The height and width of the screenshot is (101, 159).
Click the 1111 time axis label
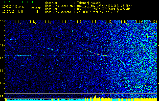point(17,22)
